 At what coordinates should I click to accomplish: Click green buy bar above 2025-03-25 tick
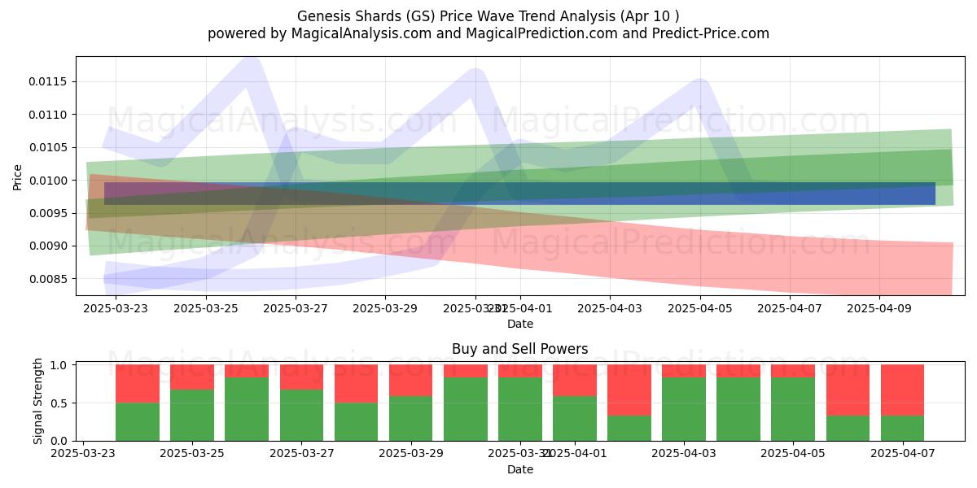pyautogui.click(x=192, y=416)
